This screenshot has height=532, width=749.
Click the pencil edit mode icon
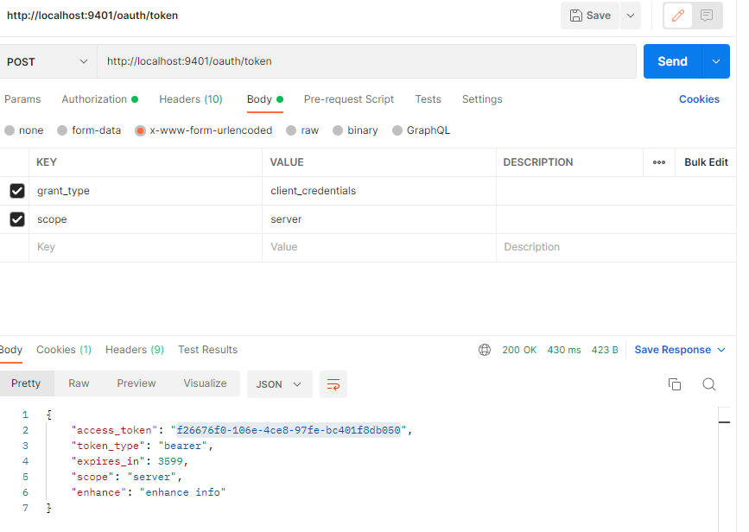coord(678,16)
